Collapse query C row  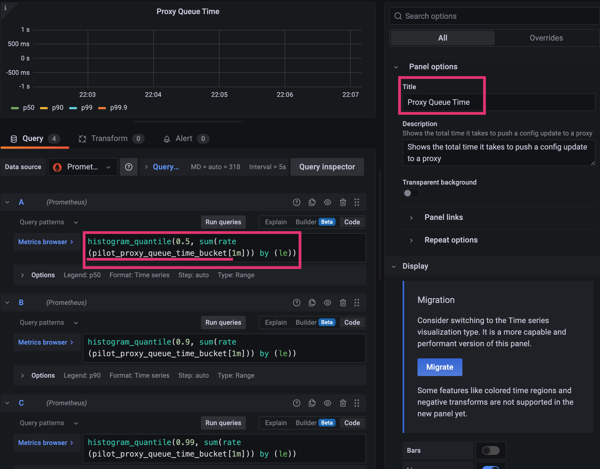7,403
